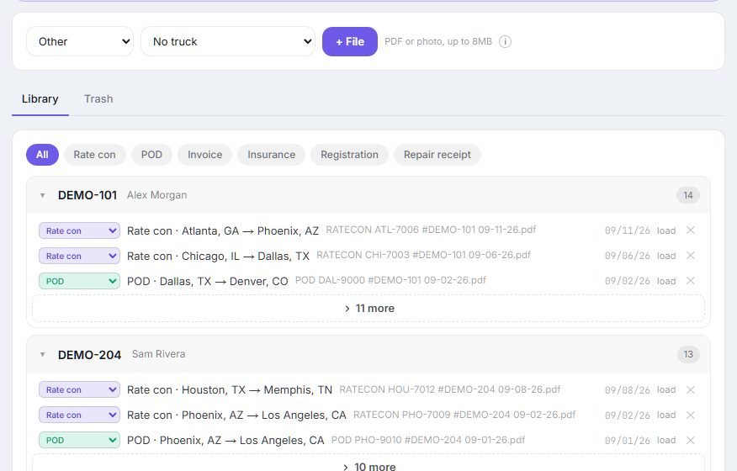Select the All filter chip
This screenshot has width=737, height=471.
[x=42, y=155]
